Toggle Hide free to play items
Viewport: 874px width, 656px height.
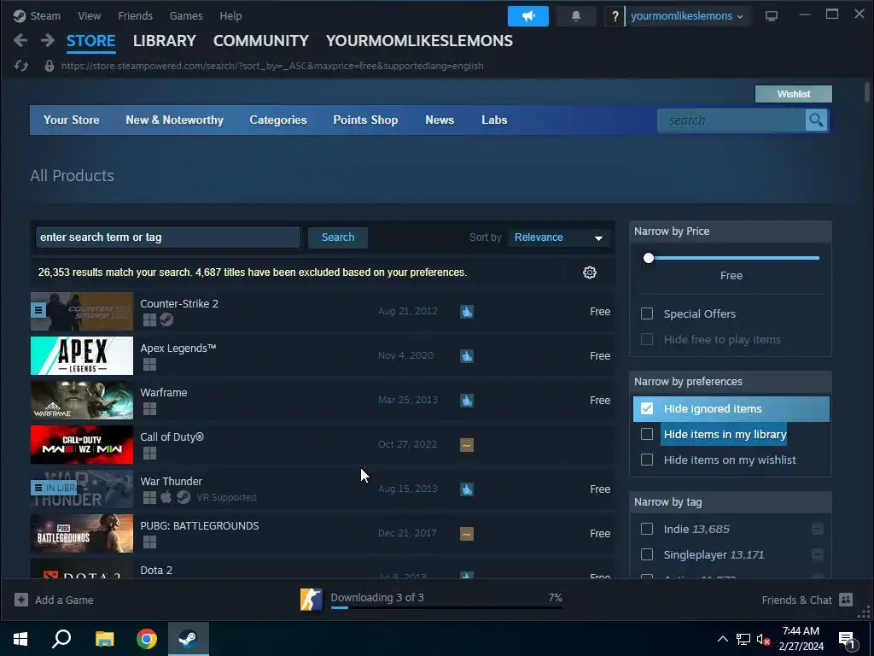[647, 339]
